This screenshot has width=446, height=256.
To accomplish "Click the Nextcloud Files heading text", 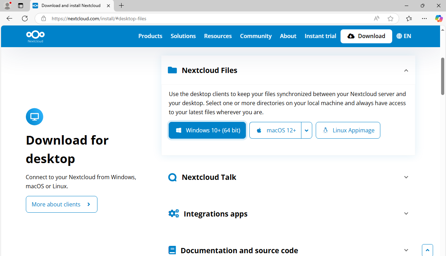I will click(x=210, y=70).
